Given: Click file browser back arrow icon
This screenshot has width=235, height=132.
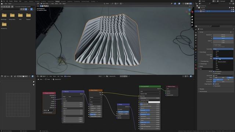Looking at the screenshot, I should click(2, 7).
